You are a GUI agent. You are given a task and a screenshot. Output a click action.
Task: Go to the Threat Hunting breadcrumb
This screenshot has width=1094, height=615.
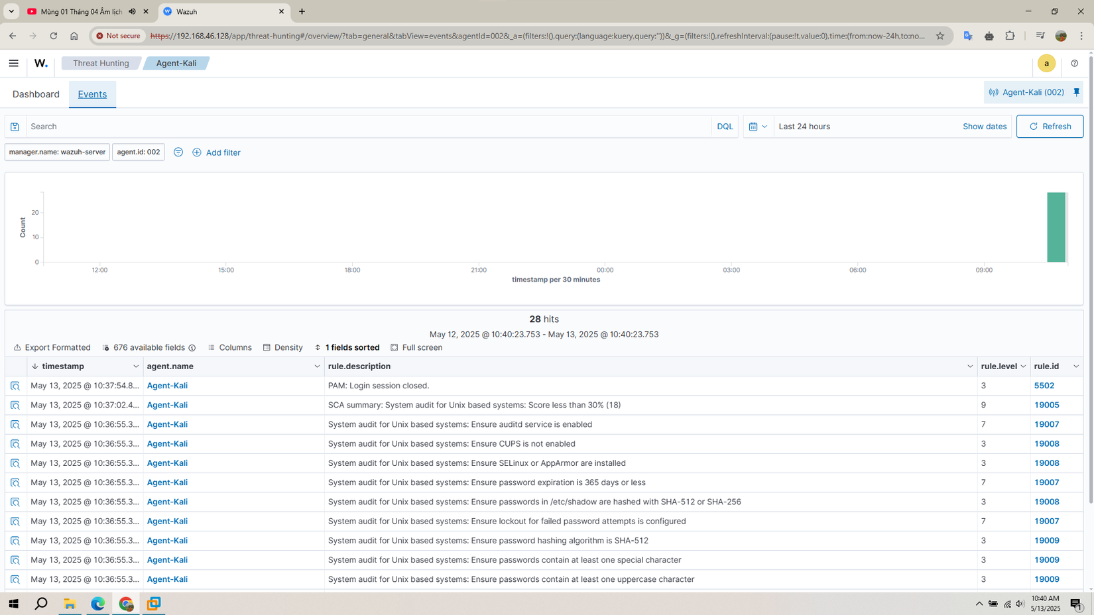click(x=101, y=64)
